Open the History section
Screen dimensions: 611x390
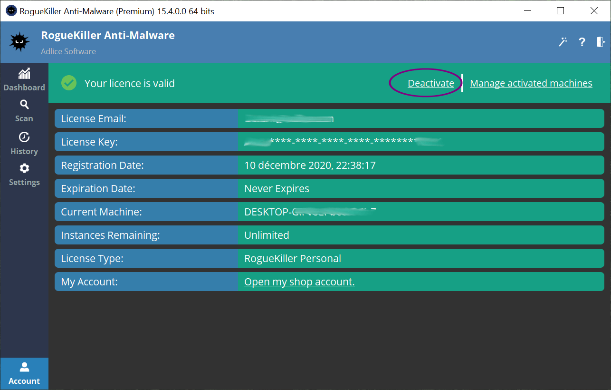[24, 143]
